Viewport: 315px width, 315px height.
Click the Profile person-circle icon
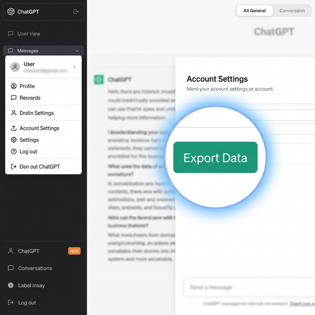tap(14, 86)
